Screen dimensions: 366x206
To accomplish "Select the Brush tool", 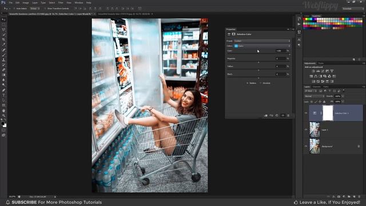I will click(3, 55).
